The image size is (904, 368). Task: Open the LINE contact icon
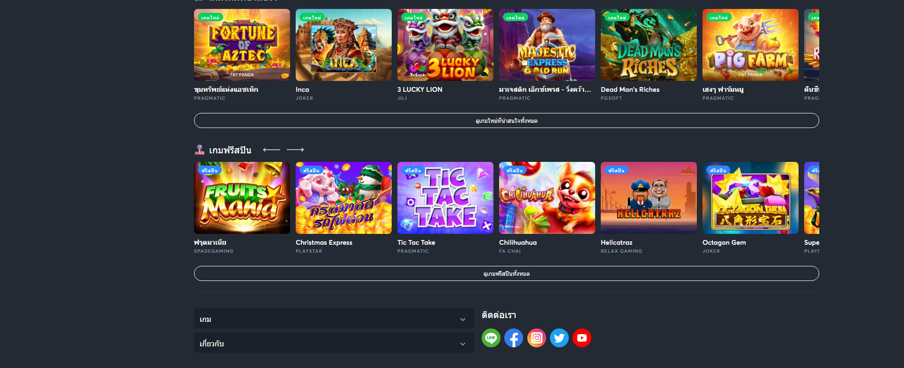coord(491,338)
